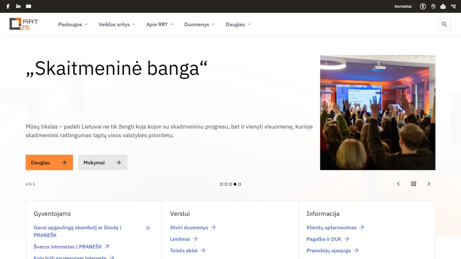The height and width of the screenshot is (259, 461).
Task: Click the active fourth slide indicator dot
Action: pyautogui.click(x=235, y=184)
